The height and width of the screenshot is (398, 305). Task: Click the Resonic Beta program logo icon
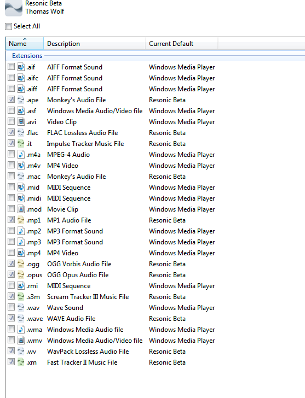click(x=14, y=8)
